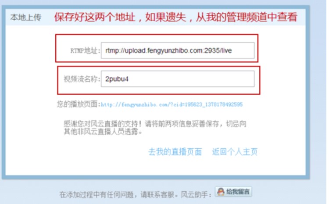
Task: Go to 去我的直播页面 link
Action: point(175,151)
